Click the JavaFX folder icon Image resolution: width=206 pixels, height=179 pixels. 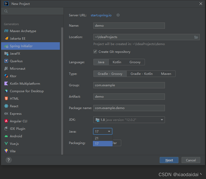click(6, 54)
